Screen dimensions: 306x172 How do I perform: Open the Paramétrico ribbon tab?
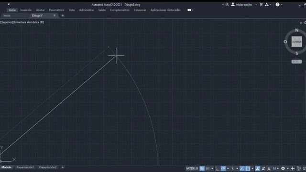pos(56,10)
